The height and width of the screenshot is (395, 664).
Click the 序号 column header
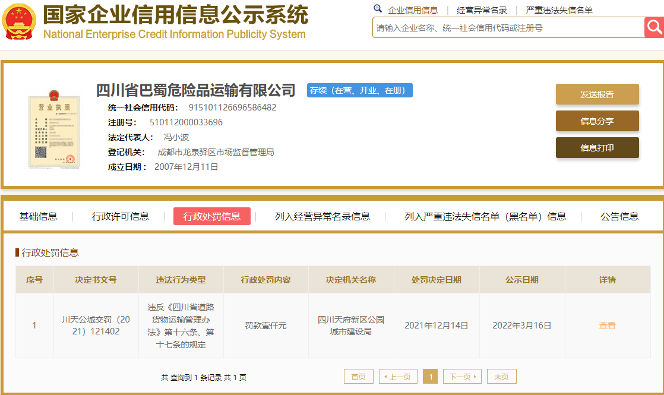(34, 280)
